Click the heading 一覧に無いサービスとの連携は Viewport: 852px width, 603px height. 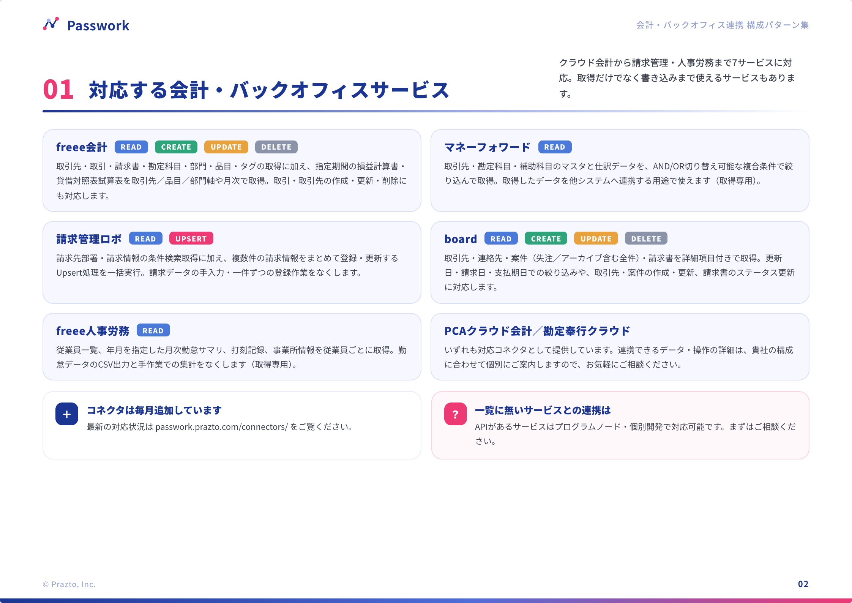point(543,410)
